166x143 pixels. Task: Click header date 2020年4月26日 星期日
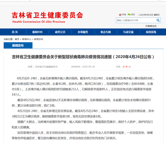[149, 15]
